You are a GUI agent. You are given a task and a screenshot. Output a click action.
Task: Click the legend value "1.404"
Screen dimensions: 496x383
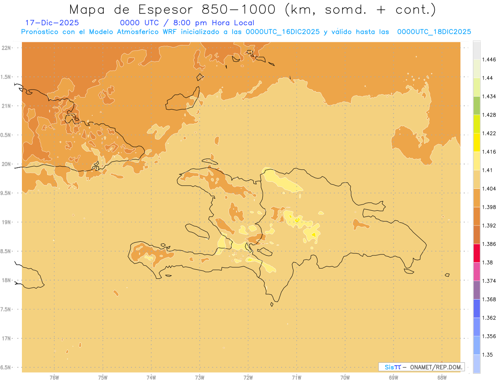(489, 188)
